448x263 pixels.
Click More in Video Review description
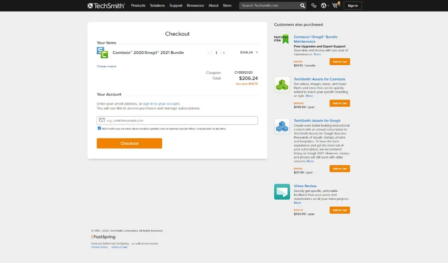coord(298,203)
